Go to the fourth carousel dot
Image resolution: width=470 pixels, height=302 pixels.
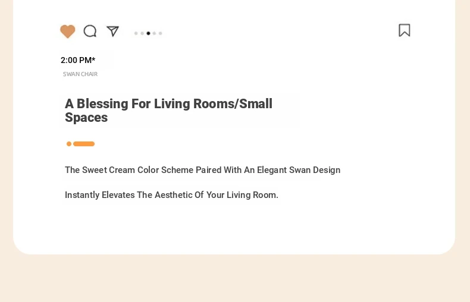[x=154, y=33]
